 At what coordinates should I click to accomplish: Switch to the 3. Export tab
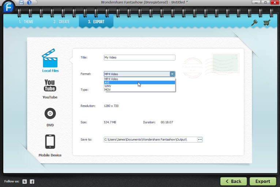[x=96, y=21]
